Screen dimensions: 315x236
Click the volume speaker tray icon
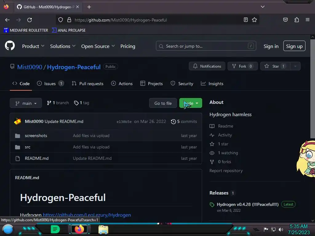(281, 229)
